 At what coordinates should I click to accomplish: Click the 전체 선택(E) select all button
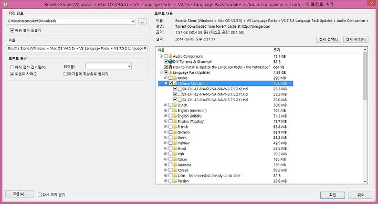(329, 39)
